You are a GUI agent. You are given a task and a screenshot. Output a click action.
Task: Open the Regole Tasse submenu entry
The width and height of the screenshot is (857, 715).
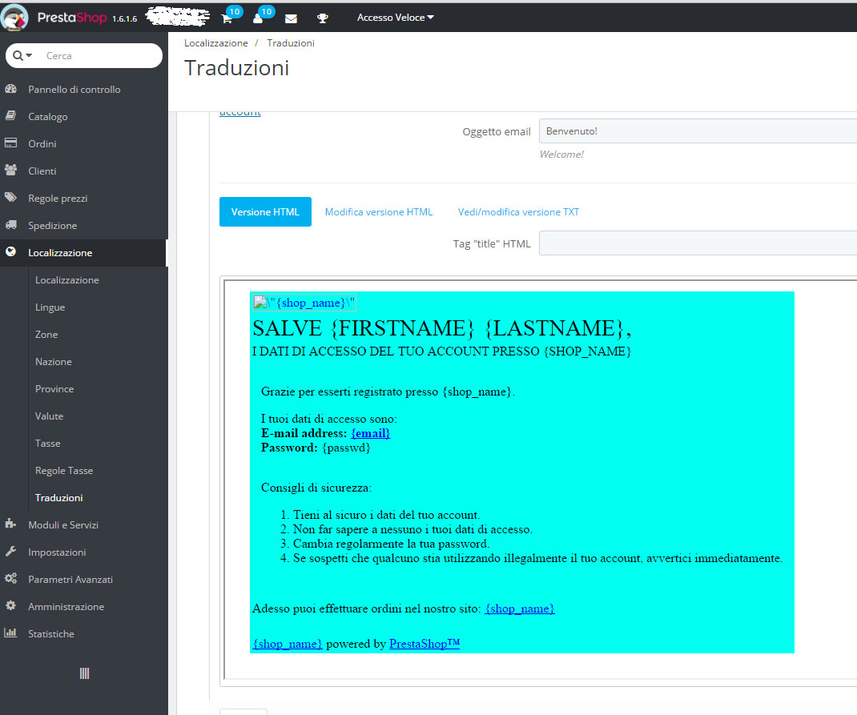tap(64, 471)
